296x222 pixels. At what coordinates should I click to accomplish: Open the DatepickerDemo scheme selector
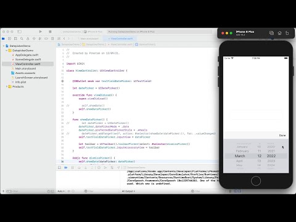coord(72,31)
